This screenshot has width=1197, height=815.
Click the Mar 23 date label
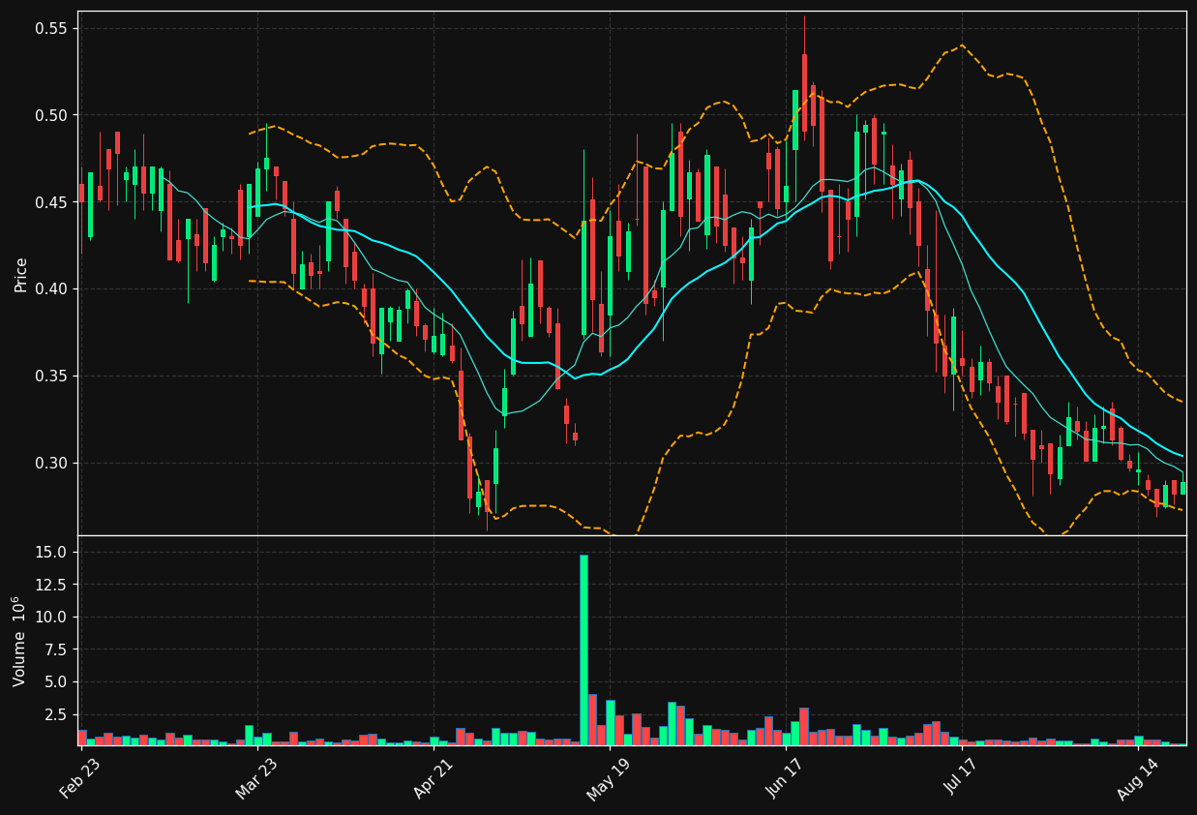point(255,779)
